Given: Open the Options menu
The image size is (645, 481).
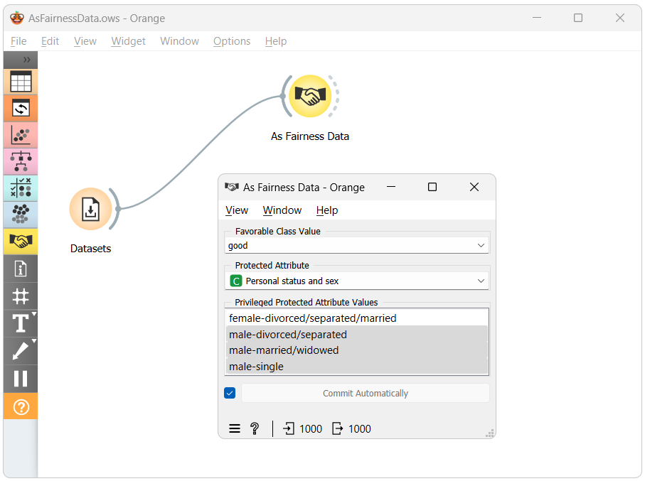Looking at the screenshot, I should (232, 41).
